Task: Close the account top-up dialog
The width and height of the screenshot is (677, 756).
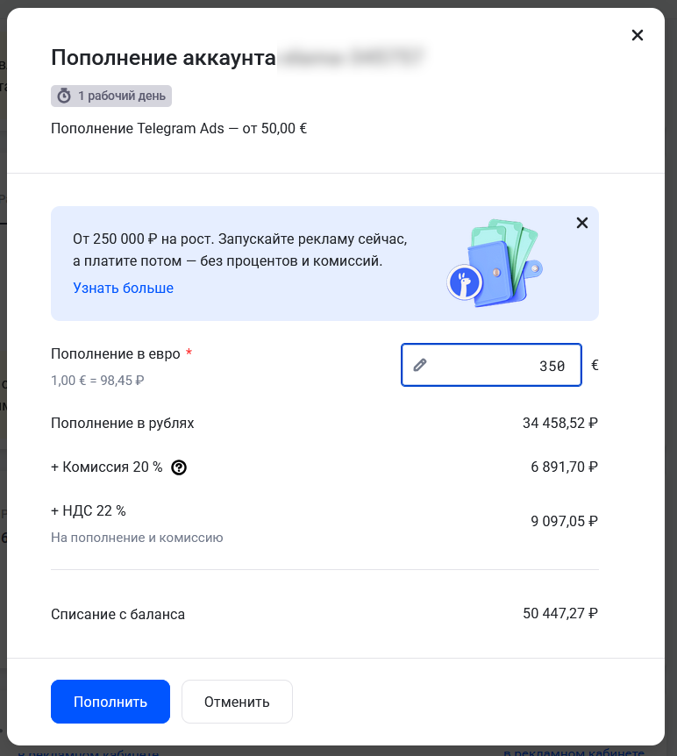Action: pos(638,35)
